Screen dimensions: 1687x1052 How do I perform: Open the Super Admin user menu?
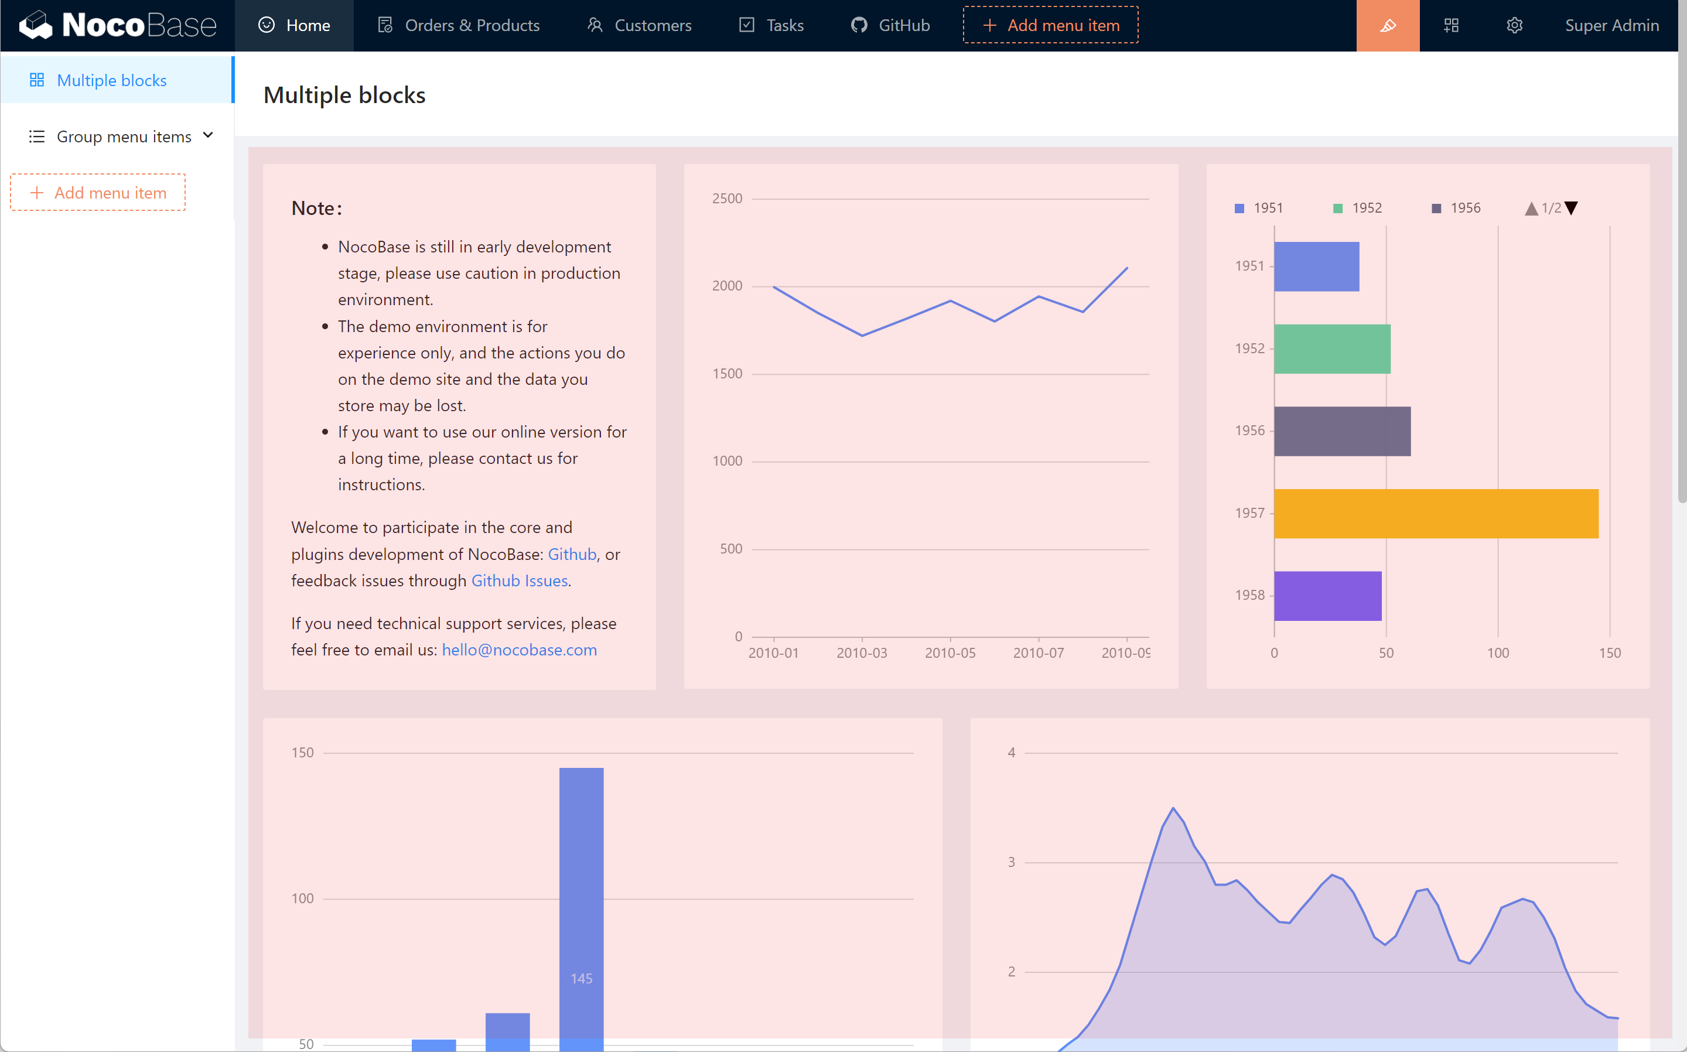[x=1611, y=26]
